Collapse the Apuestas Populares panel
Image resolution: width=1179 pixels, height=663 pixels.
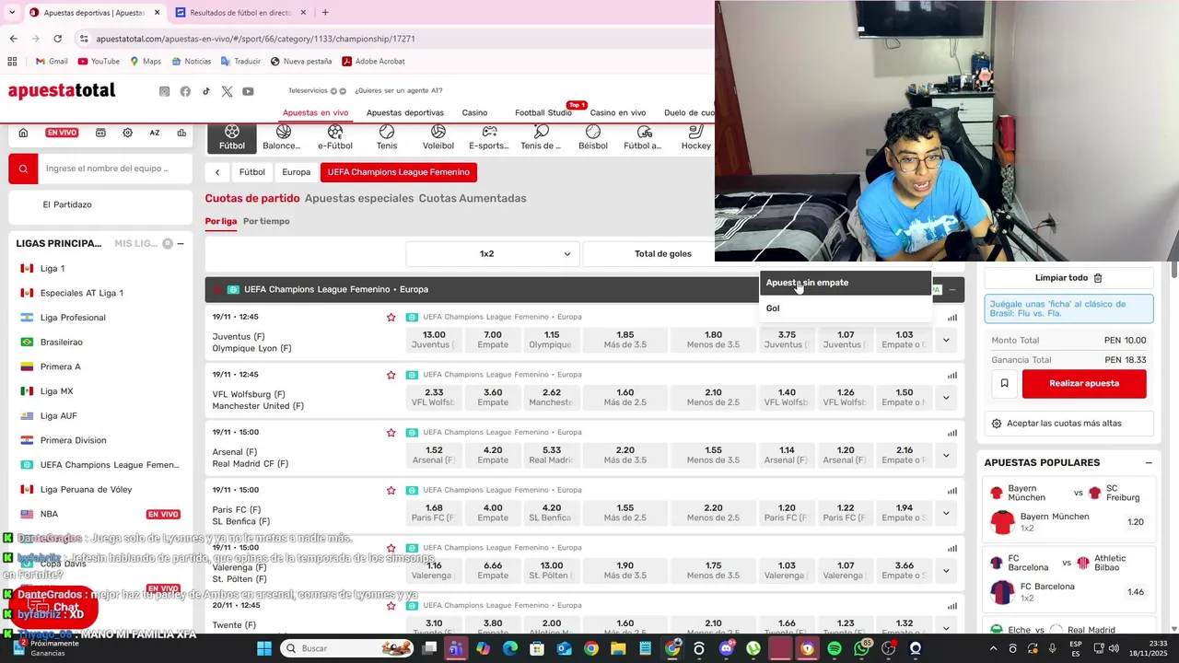[1149, 463]
